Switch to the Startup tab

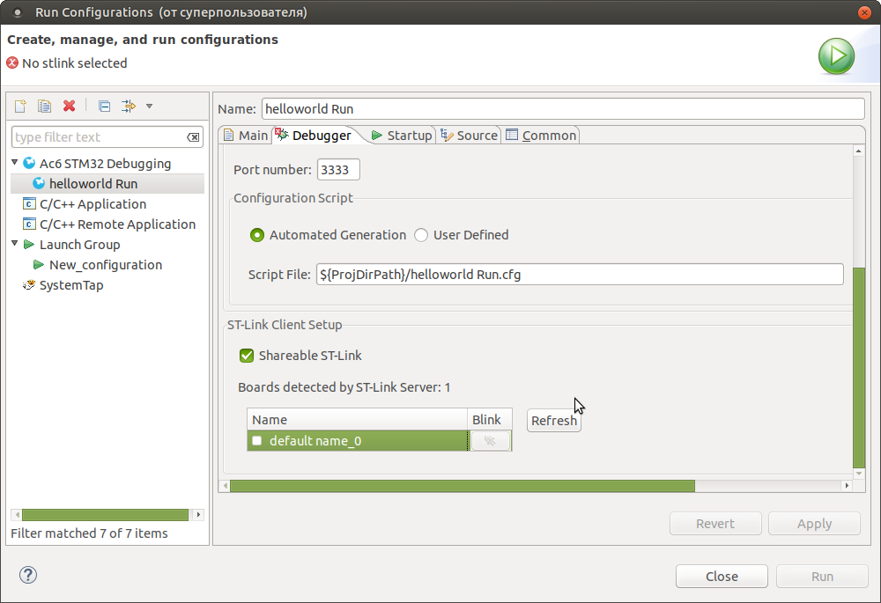402,135
